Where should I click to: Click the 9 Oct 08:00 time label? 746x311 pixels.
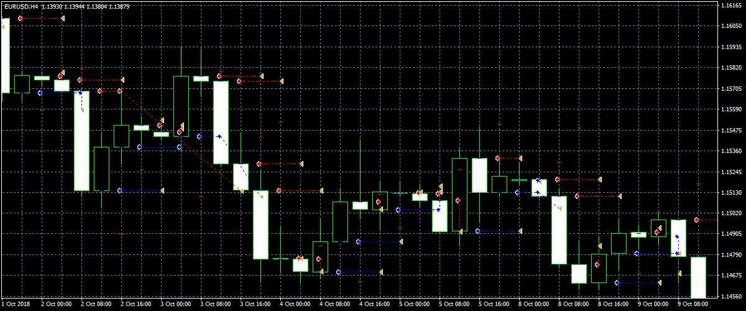click(x=692, y=305)
